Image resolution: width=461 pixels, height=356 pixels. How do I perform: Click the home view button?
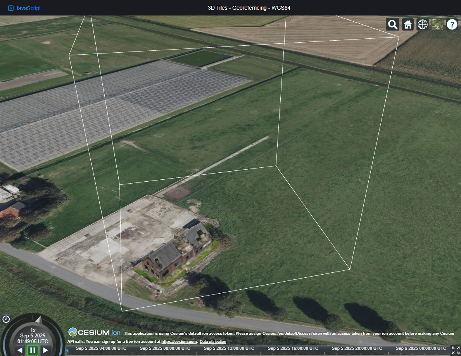pos(407,25)
